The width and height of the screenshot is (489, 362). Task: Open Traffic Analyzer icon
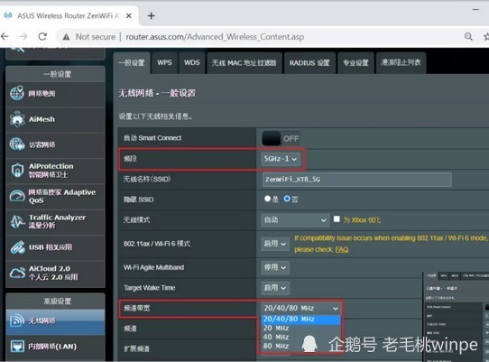(17, 221)
